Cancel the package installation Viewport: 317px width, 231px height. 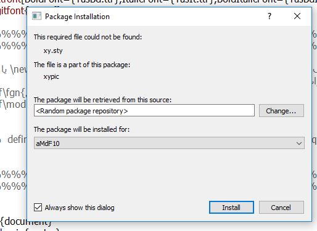(x=281, y=208)
